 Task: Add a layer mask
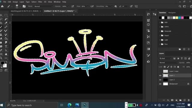click(x=172, y=100)
